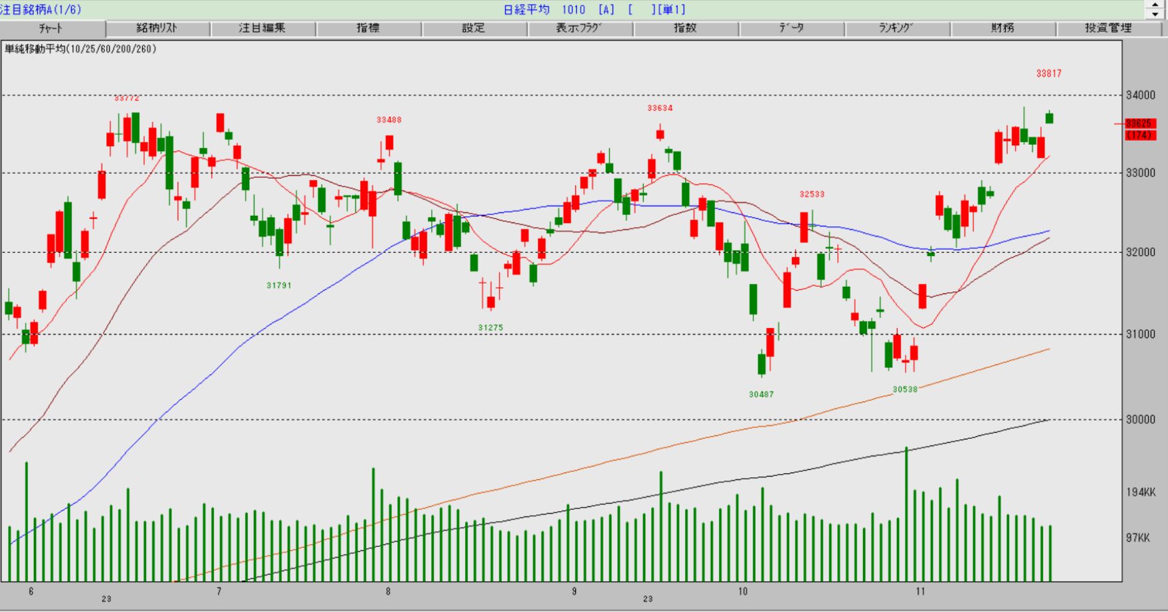The height and width of the screenshot is (612, 1168).
Task: Click the 194KK volume axis label
Action: (x=1141, y=493)
